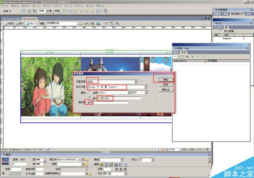Click the Polygon Hotspot tool
The height and width of the screenshot is (178, 254).
[19, 174]
